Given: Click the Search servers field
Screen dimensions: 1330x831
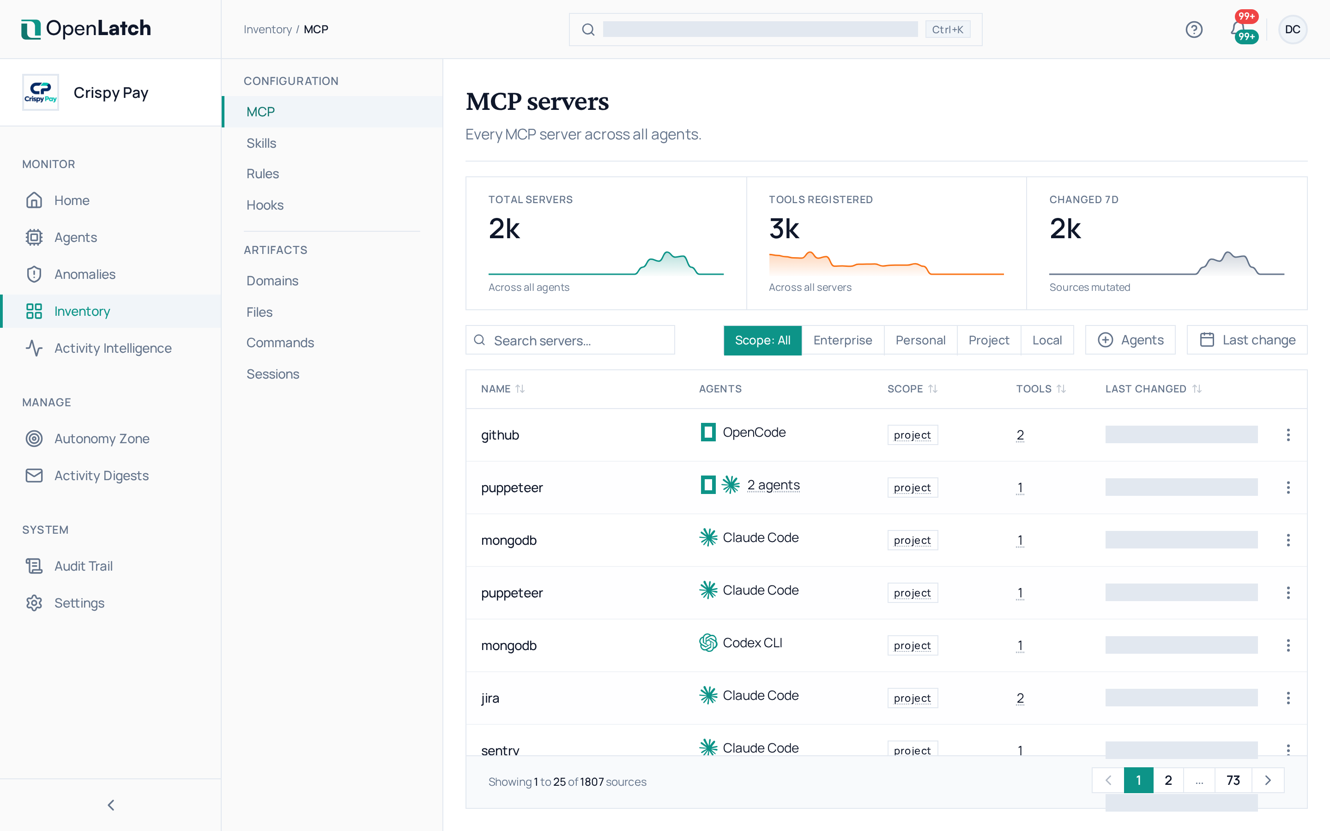Looking at the screenshot, I should 570,340.
